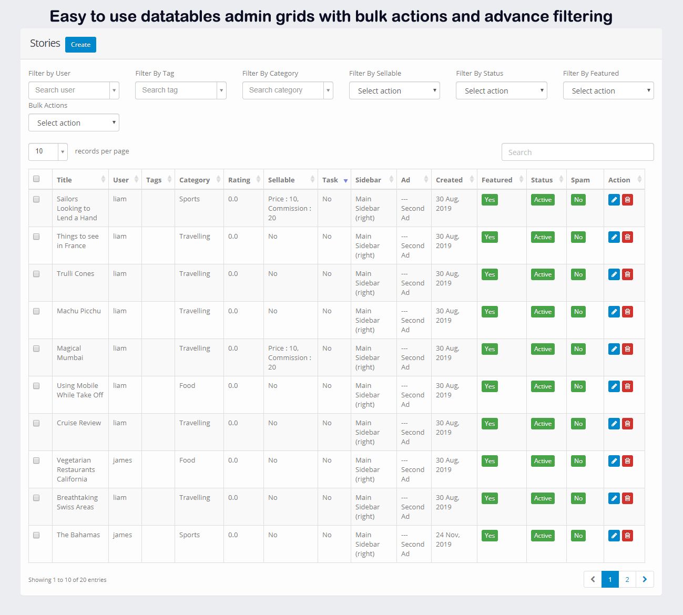This screenshot has width=683, height=615.
Task: Click the Create button
Action: [80, 45]
